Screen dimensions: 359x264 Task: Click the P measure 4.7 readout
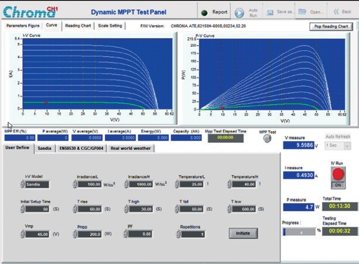(299, 207)
